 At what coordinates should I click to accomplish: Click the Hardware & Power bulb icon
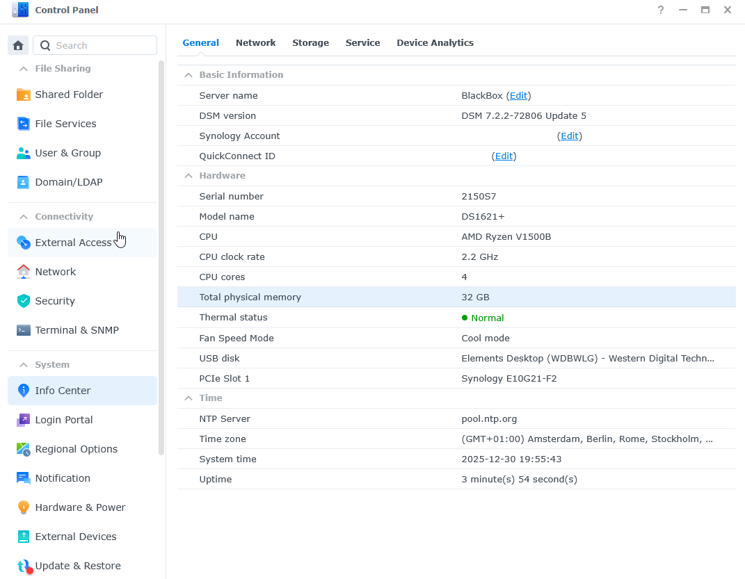point(23,507)
